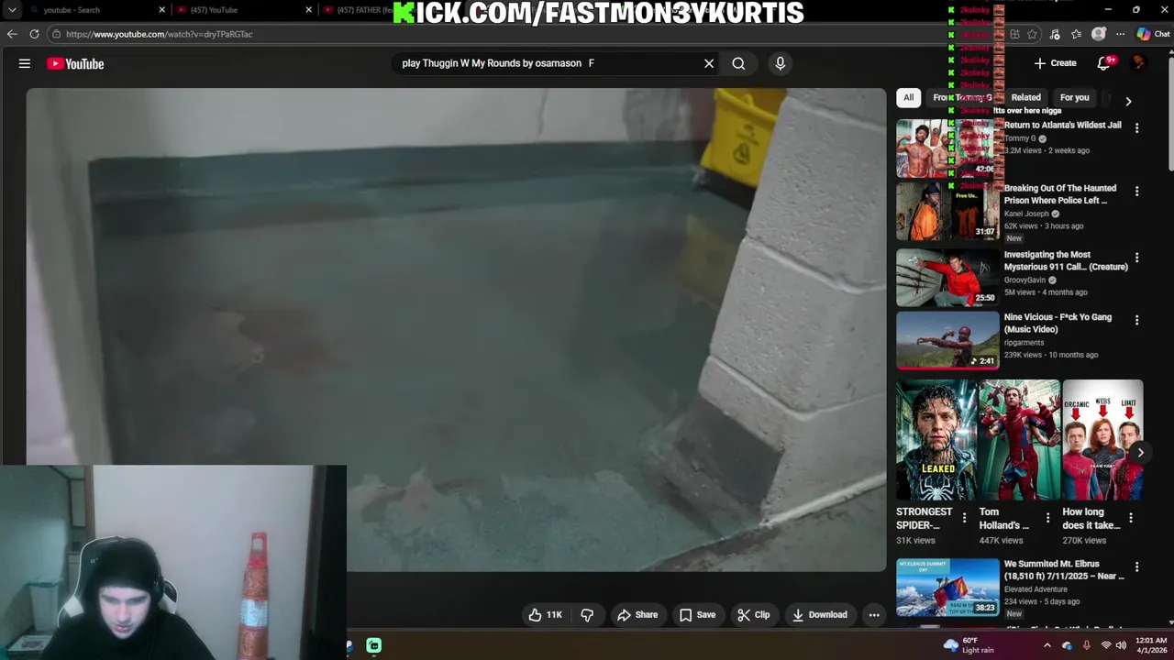
Task: Open 'Tommy G' channel name
Action: click(1020, 138)
